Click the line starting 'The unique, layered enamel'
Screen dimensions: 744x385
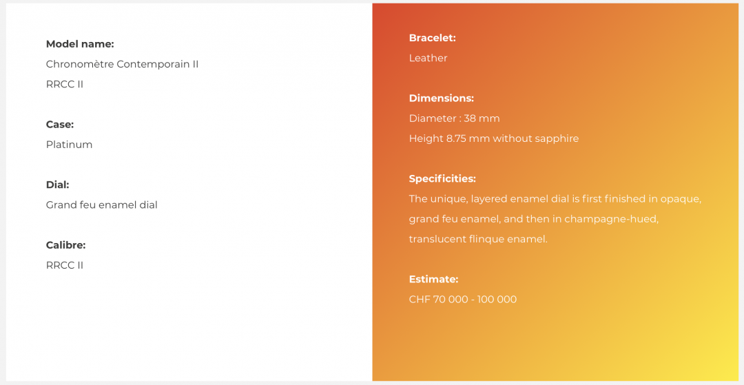(x=555, y=198)
